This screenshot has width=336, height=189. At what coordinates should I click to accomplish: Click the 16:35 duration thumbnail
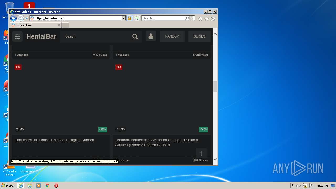(x=162, y=98)
